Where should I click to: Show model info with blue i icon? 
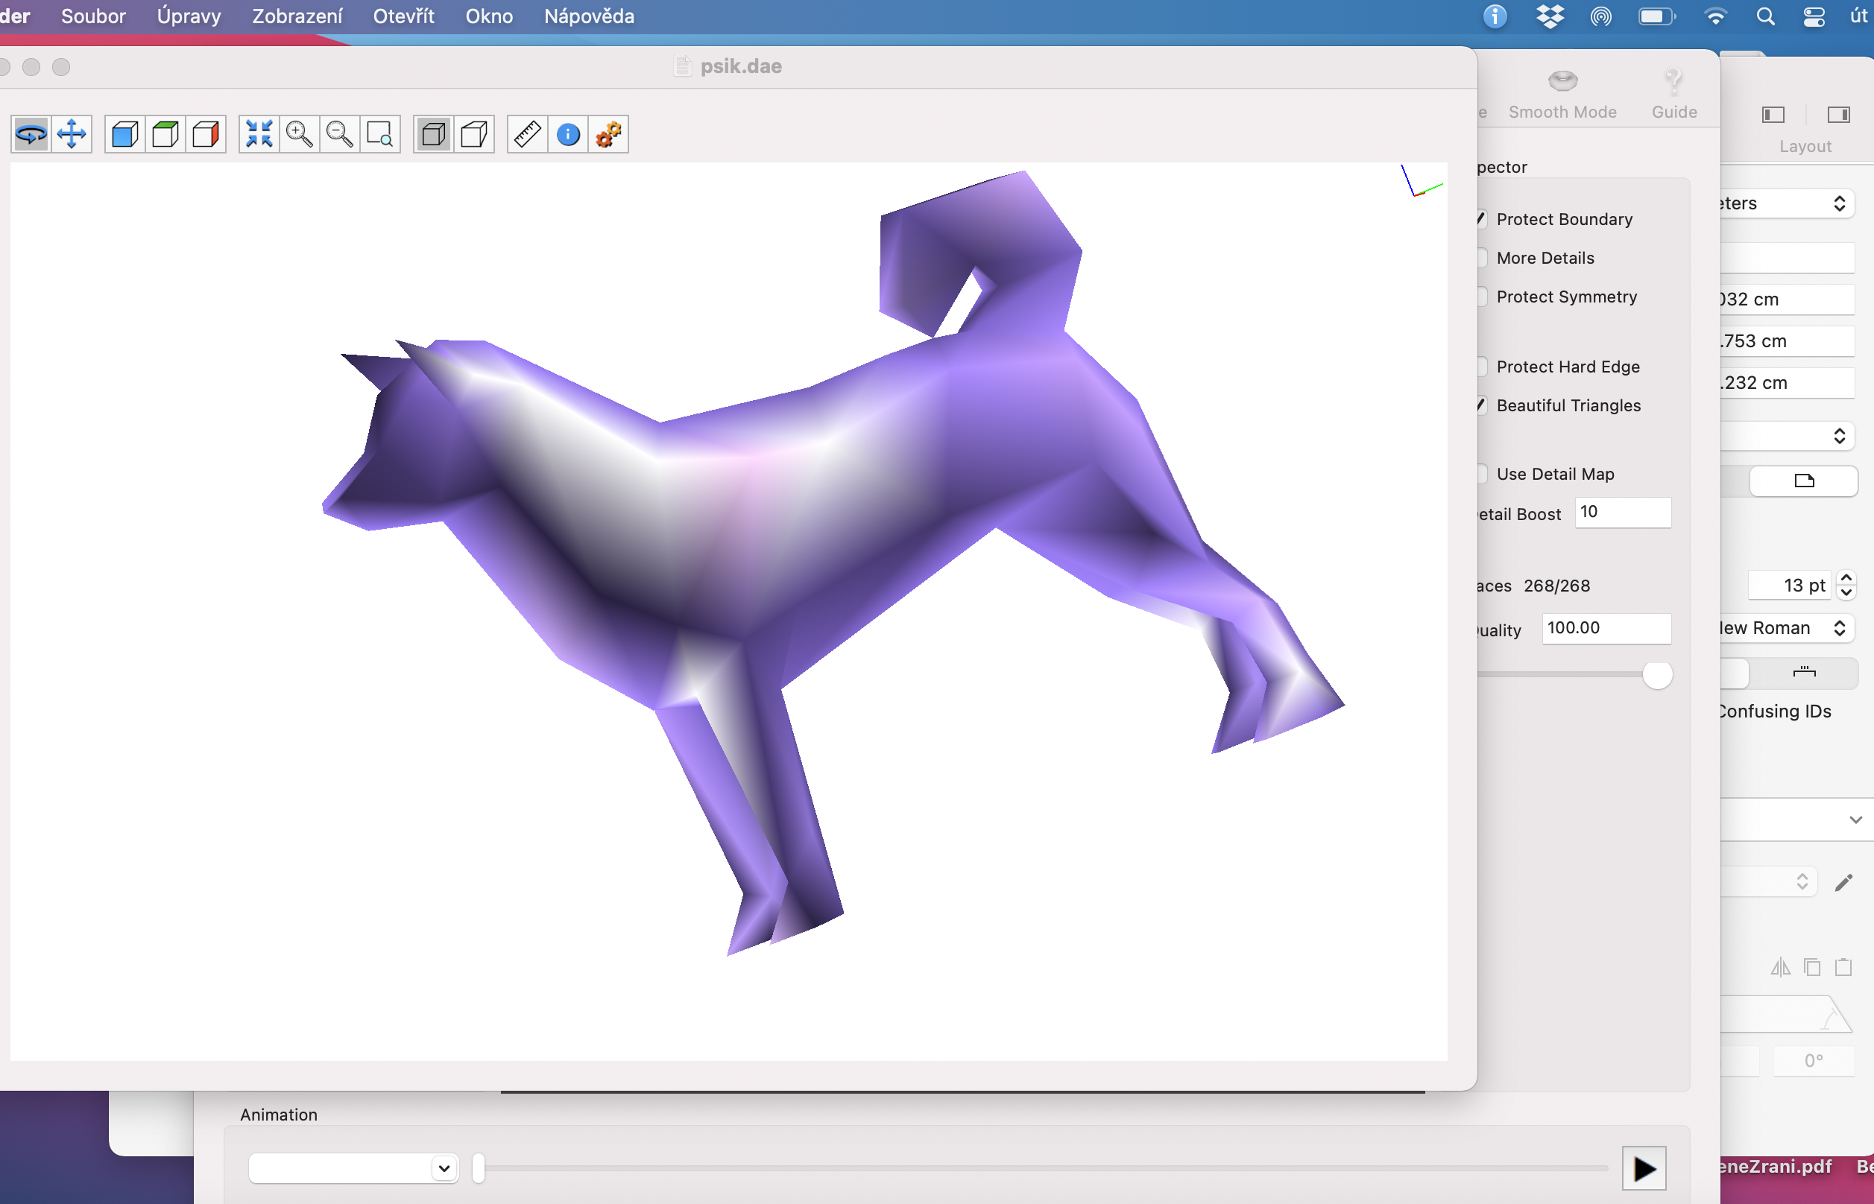(569, 134)
